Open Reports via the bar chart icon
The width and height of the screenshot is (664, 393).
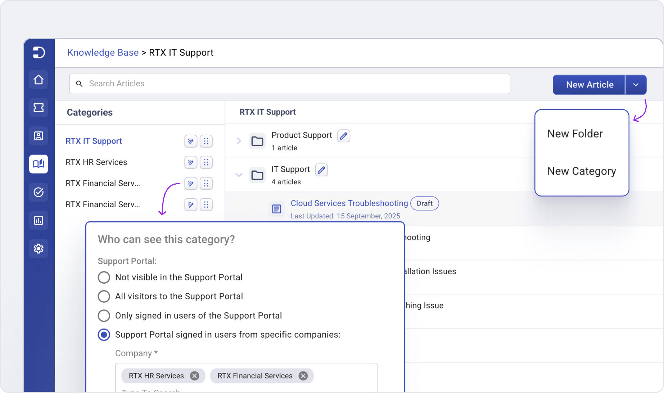coord(39,220)
